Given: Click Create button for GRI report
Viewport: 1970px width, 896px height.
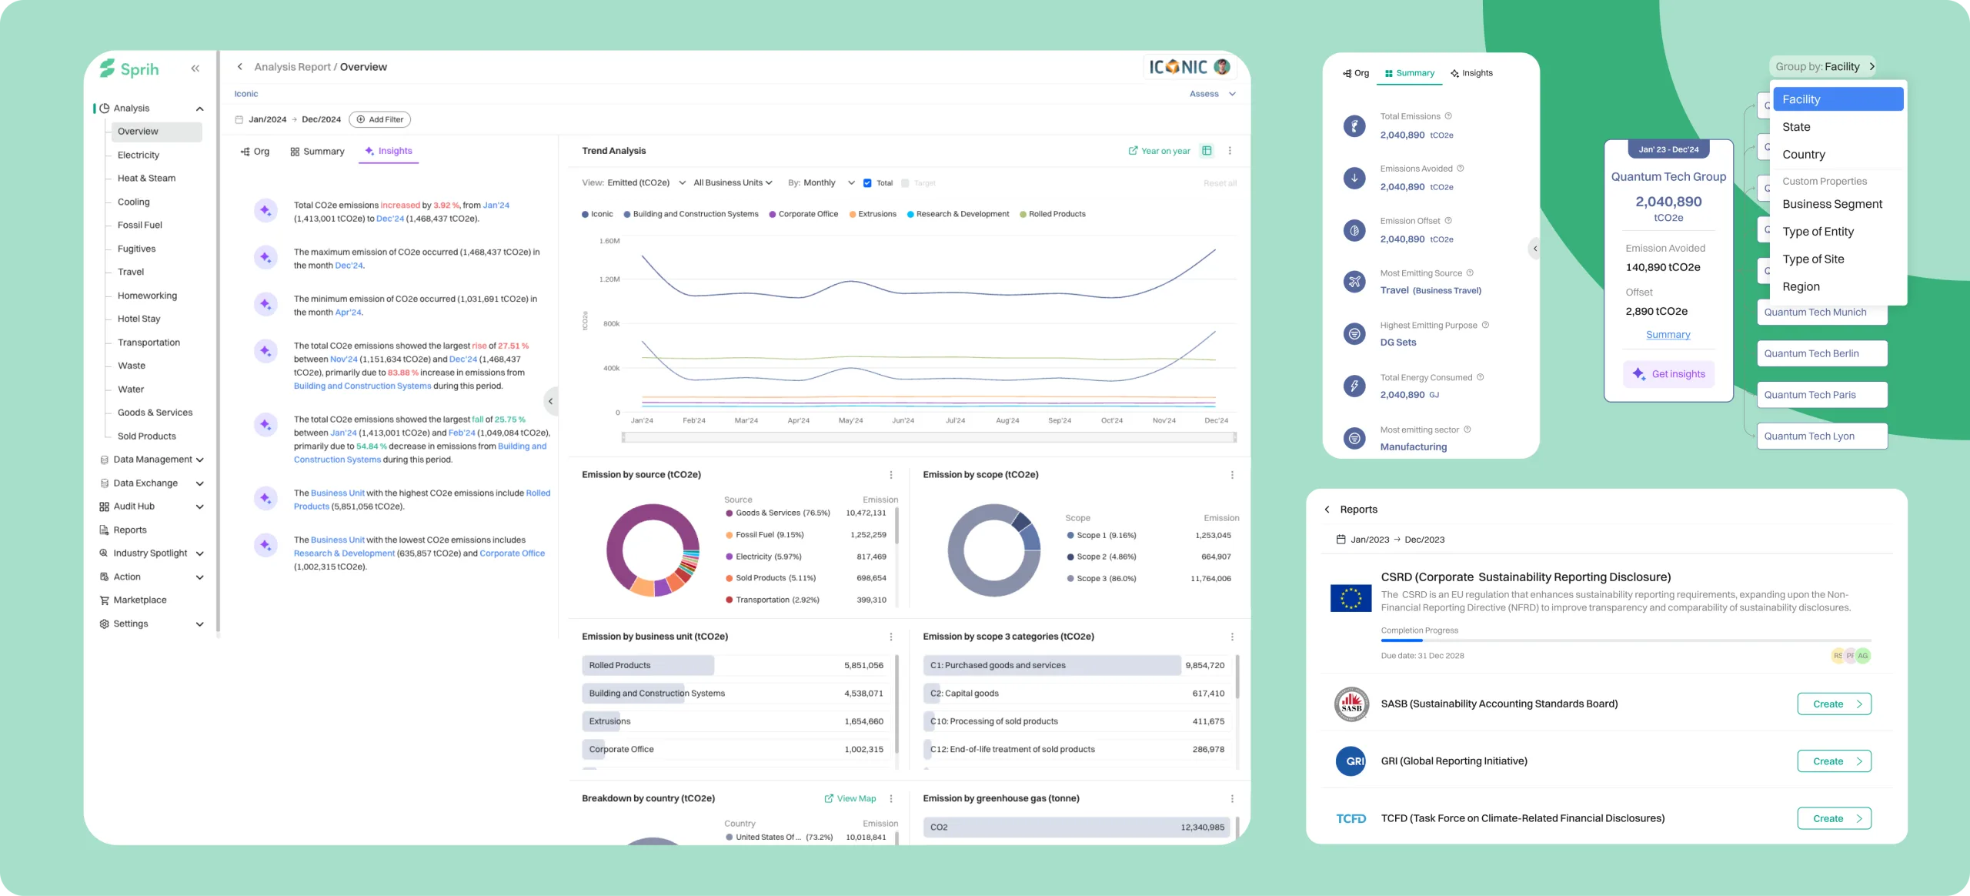Looking at the screenshot, I should [1834, 761].
